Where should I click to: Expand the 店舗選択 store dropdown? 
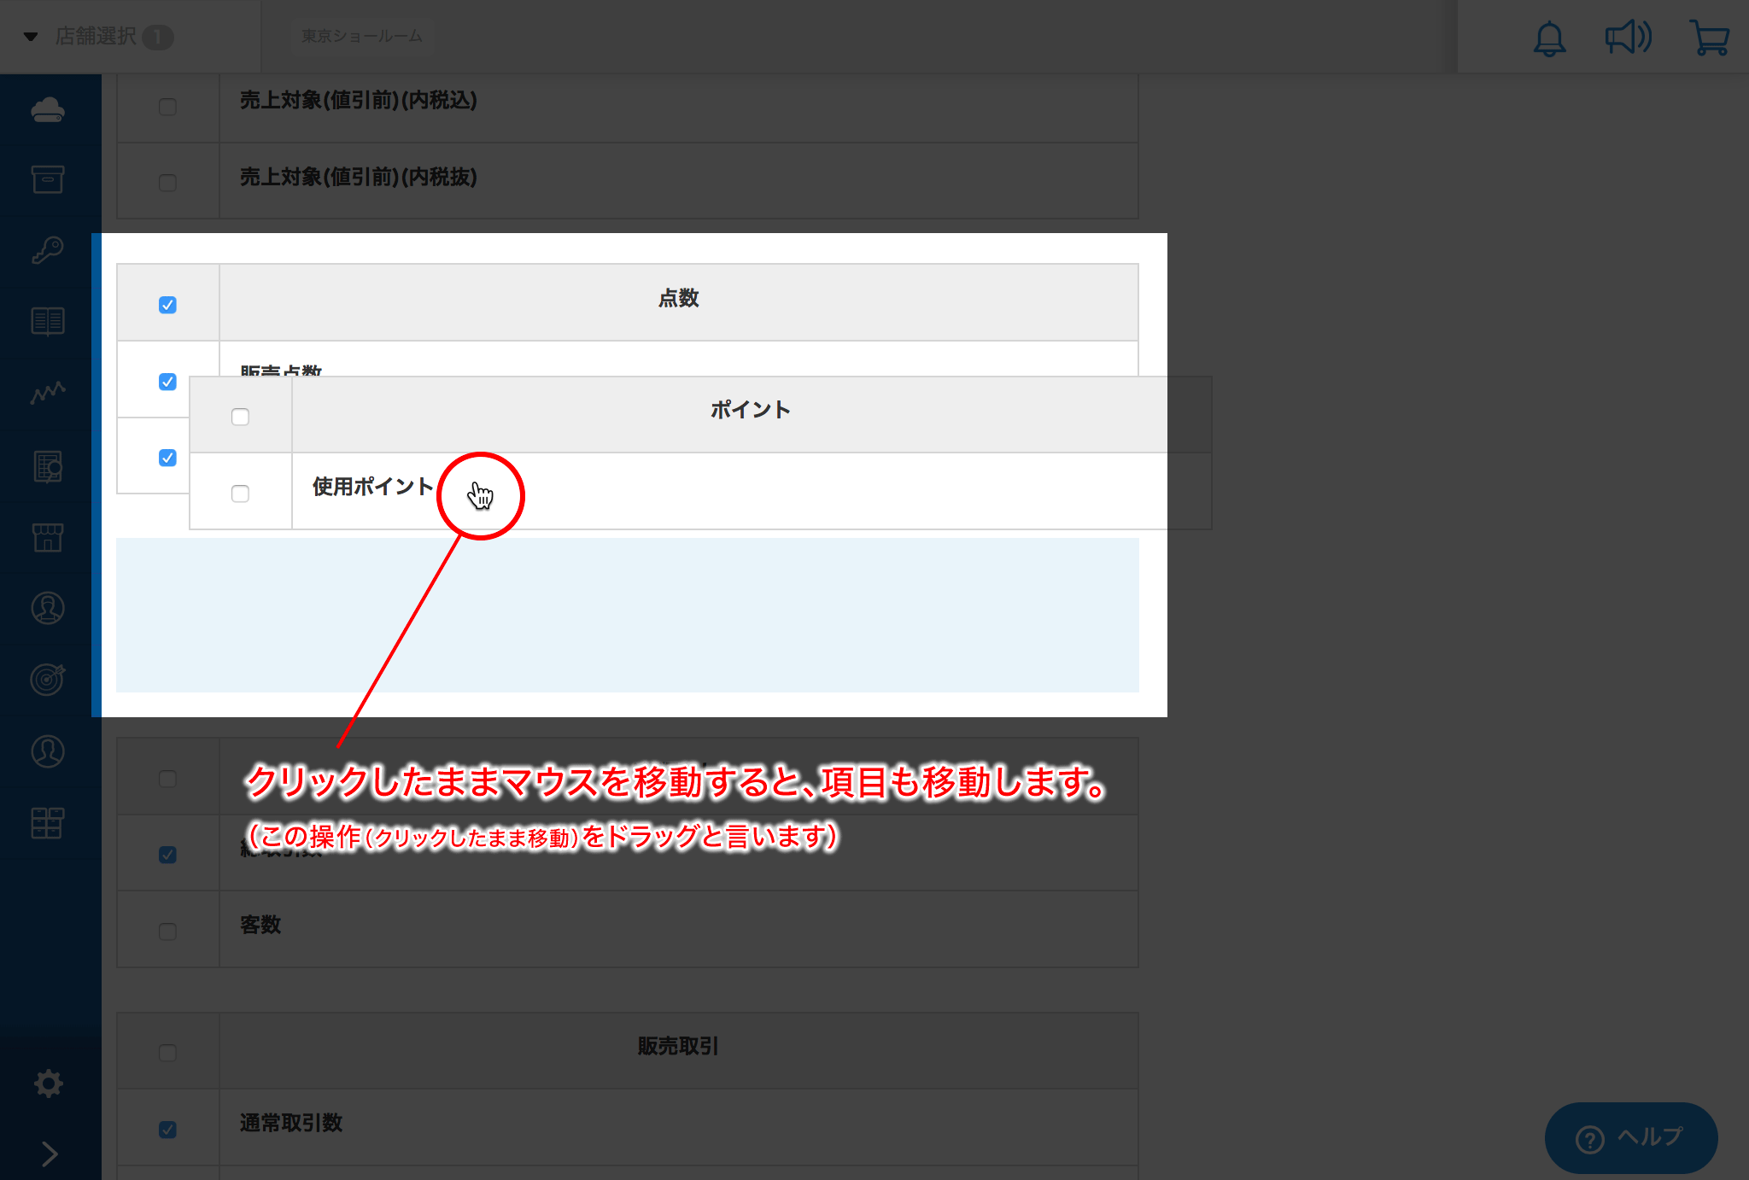[x=96, y=37]
